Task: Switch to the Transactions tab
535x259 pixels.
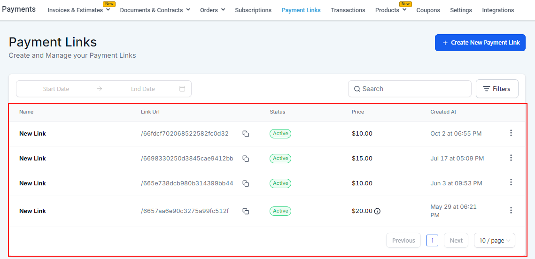Action: pos(348,10)
